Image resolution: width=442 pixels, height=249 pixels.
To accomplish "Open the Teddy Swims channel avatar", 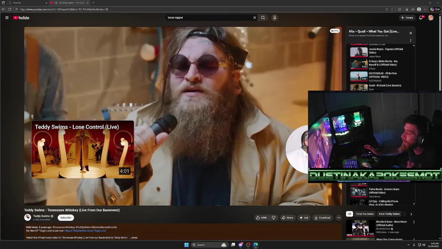I will (x=28, y=217).
